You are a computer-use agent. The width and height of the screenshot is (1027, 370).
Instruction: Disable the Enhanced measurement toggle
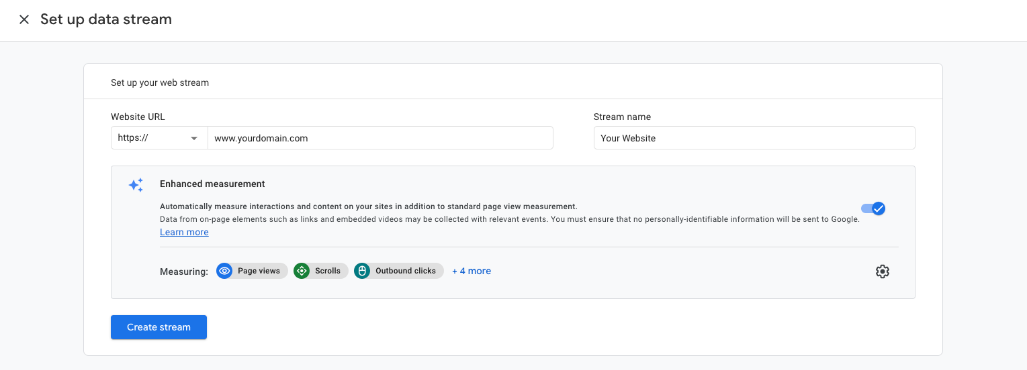click(x=873, y=208)
